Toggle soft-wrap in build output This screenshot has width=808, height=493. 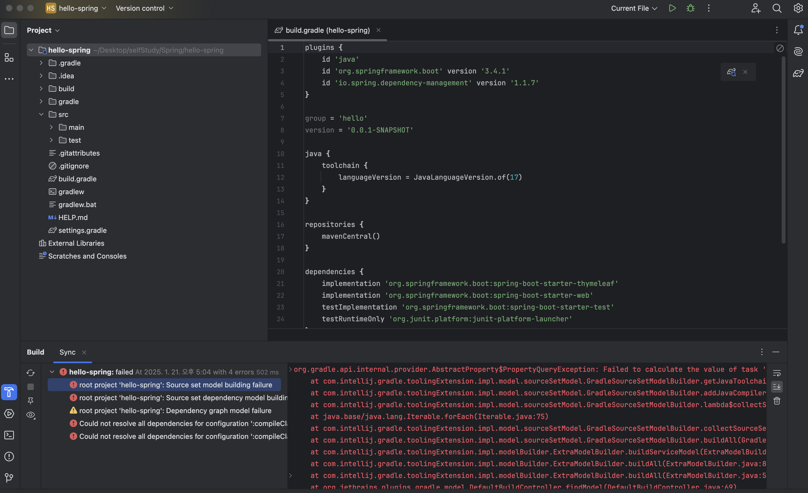[777, 373]
